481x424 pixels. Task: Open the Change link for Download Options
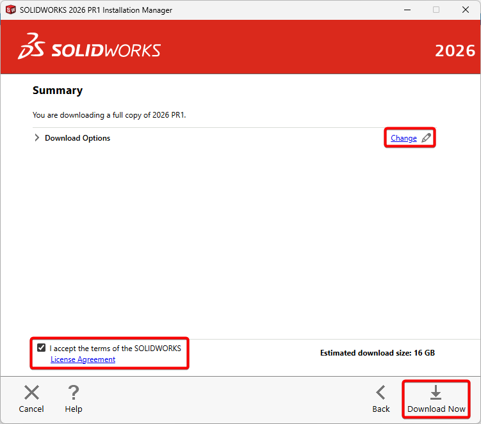404,138
